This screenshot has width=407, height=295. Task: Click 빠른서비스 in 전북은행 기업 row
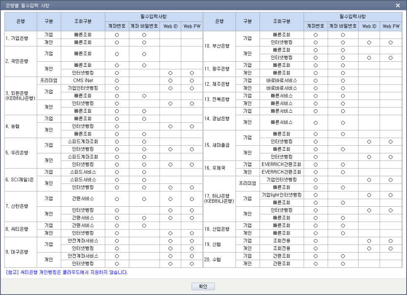pyautogui.click(x=281, y=96)
